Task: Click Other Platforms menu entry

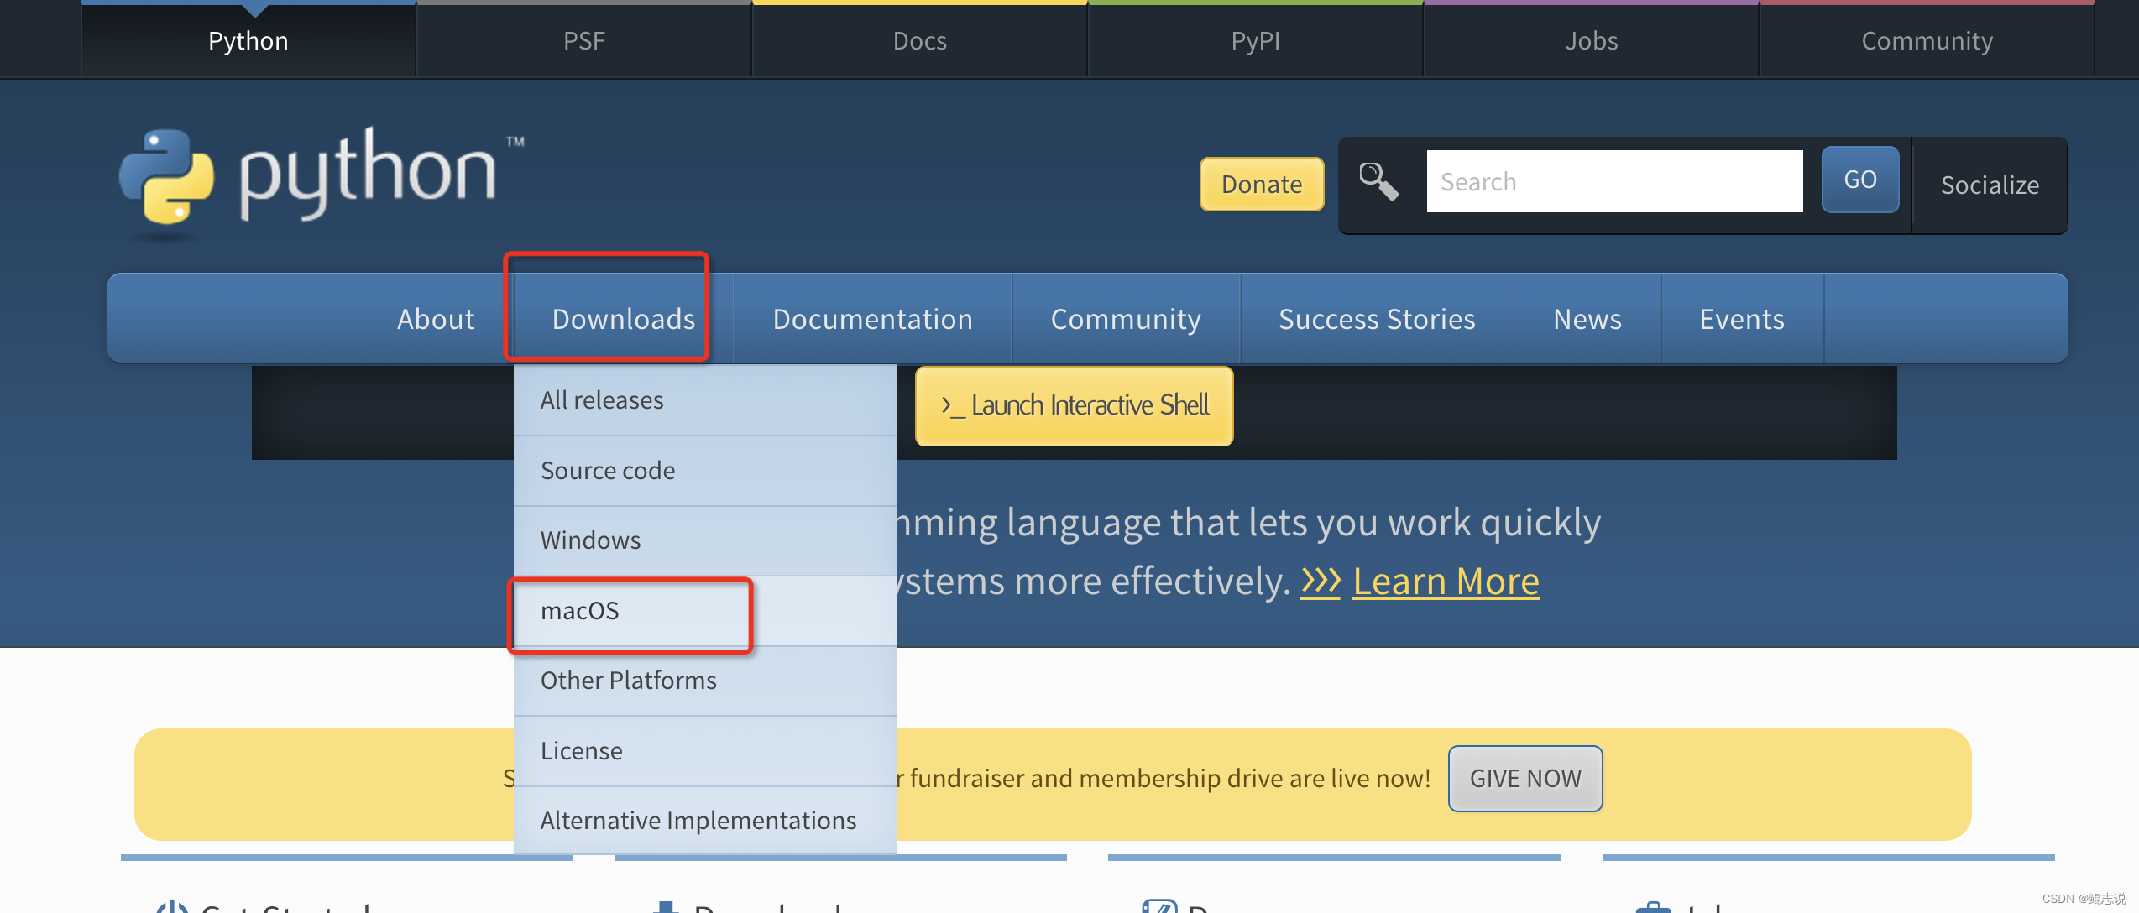Action: (x=628, y=681)
